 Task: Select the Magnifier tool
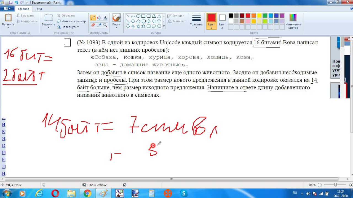pyautogui.click(x=105, y=25)
